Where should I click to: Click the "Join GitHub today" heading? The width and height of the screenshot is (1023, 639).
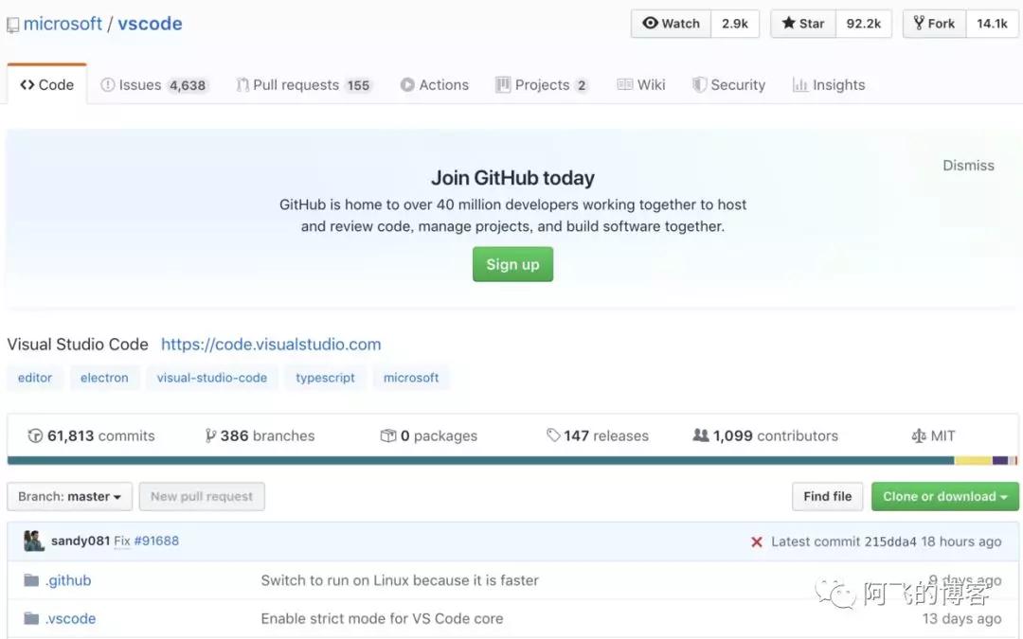tap(512, 178)
